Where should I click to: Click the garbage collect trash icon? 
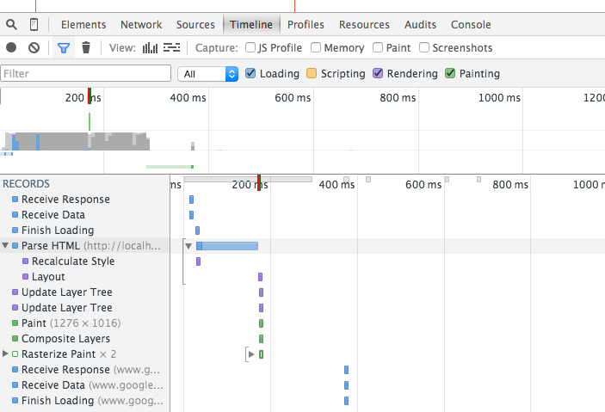point(86,48)
